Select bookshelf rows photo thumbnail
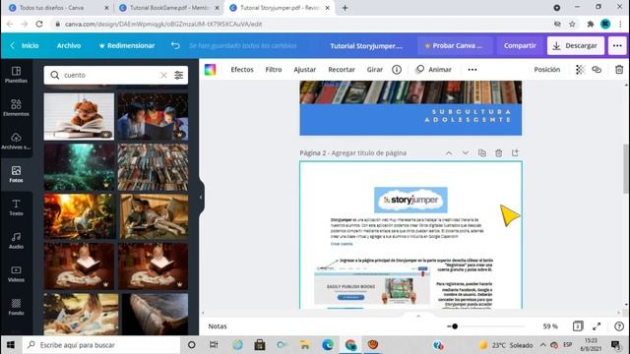The image size is (630, 354). pyautogui.click(x=154, y=167)
